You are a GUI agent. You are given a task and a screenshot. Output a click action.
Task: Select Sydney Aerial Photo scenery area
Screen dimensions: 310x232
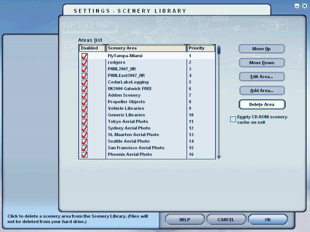[129, 128]
